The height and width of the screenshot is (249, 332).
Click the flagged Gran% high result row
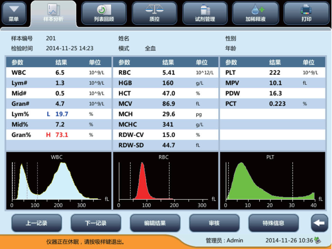(x=59, y=135)
